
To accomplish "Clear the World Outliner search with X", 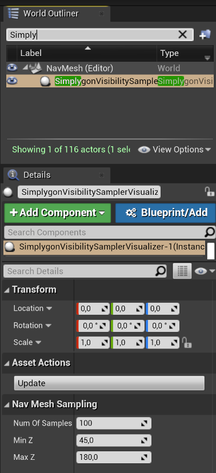I will [x=182, y=35].
